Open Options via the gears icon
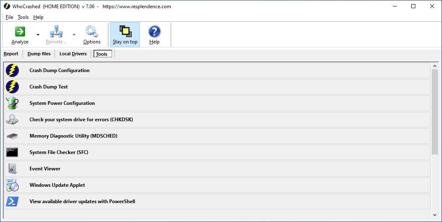 click(92, 32)
